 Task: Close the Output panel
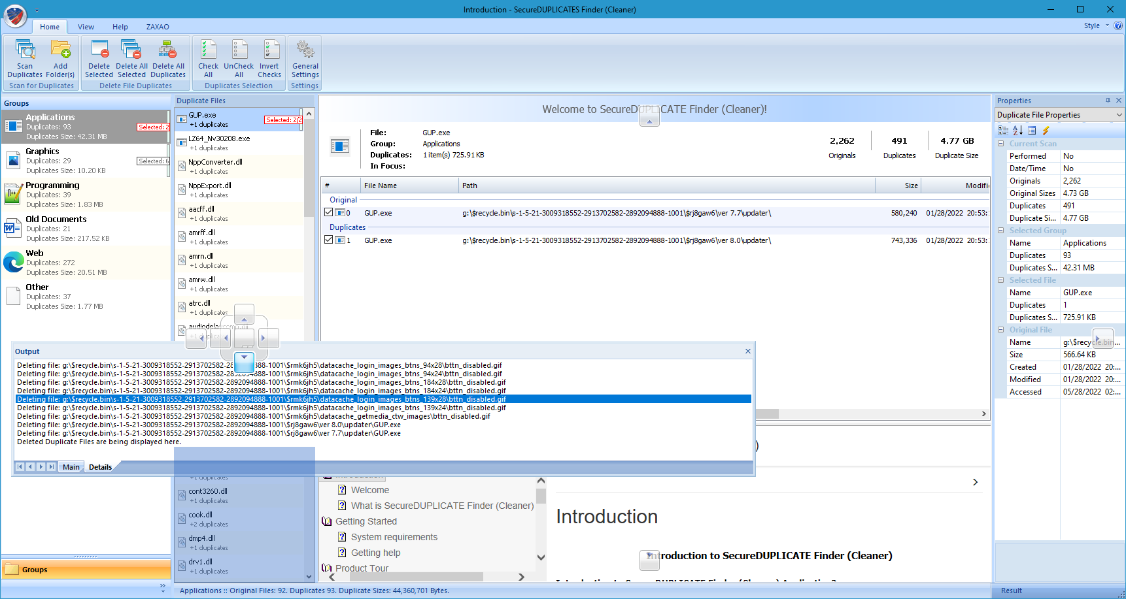pyautogui.click(x=748, y=351)
